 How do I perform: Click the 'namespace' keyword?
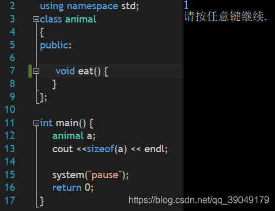92,6
